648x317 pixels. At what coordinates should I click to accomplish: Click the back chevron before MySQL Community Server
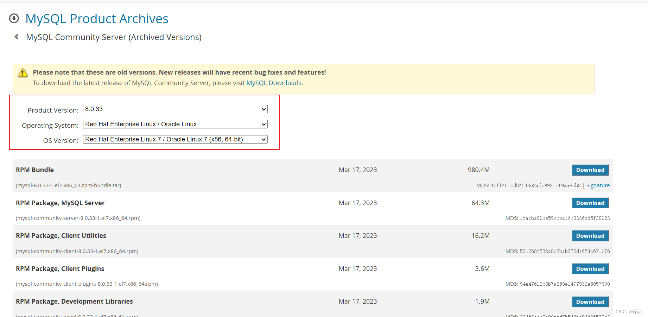[16, 37]
